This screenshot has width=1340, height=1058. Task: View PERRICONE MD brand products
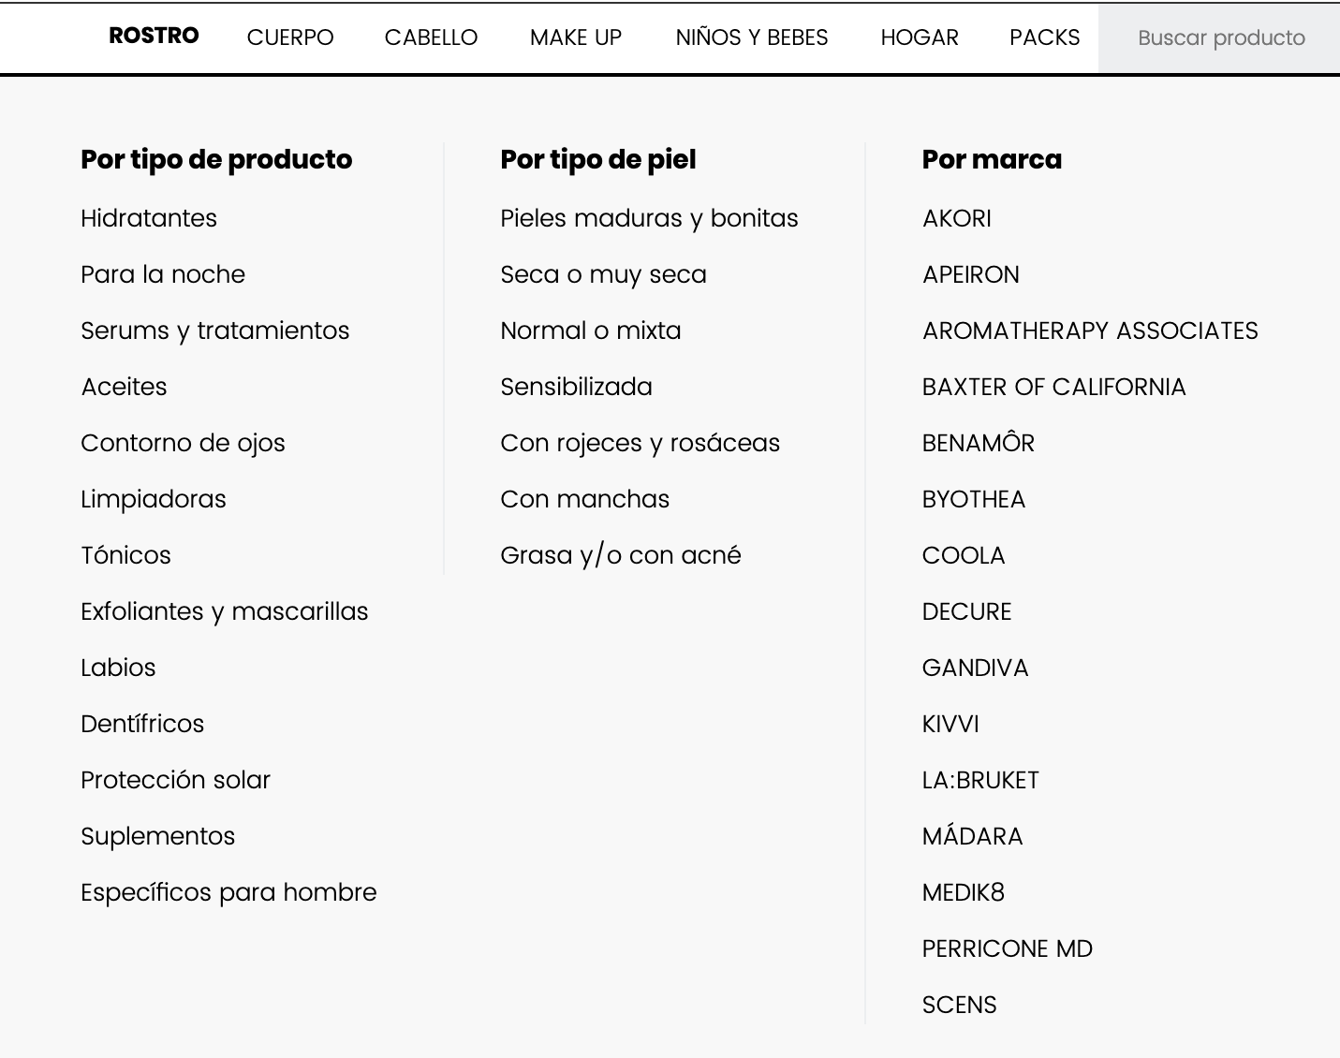[x=1007, y=948]
